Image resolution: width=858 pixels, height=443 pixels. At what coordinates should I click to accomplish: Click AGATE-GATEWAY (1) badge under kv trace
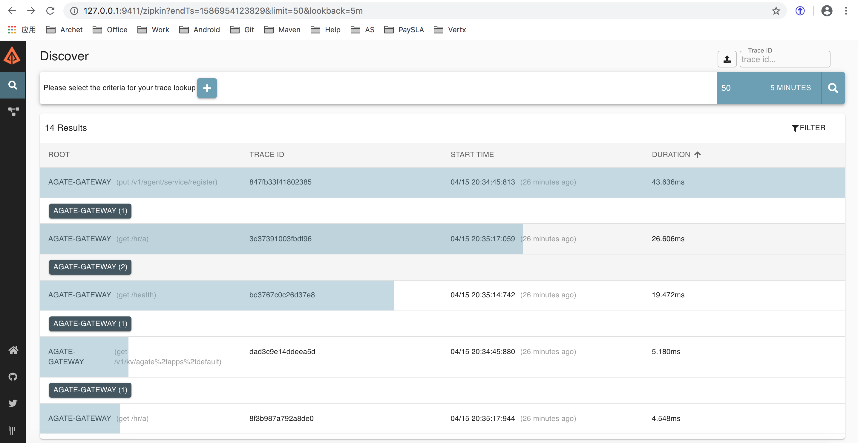click(x=90, y=390)
